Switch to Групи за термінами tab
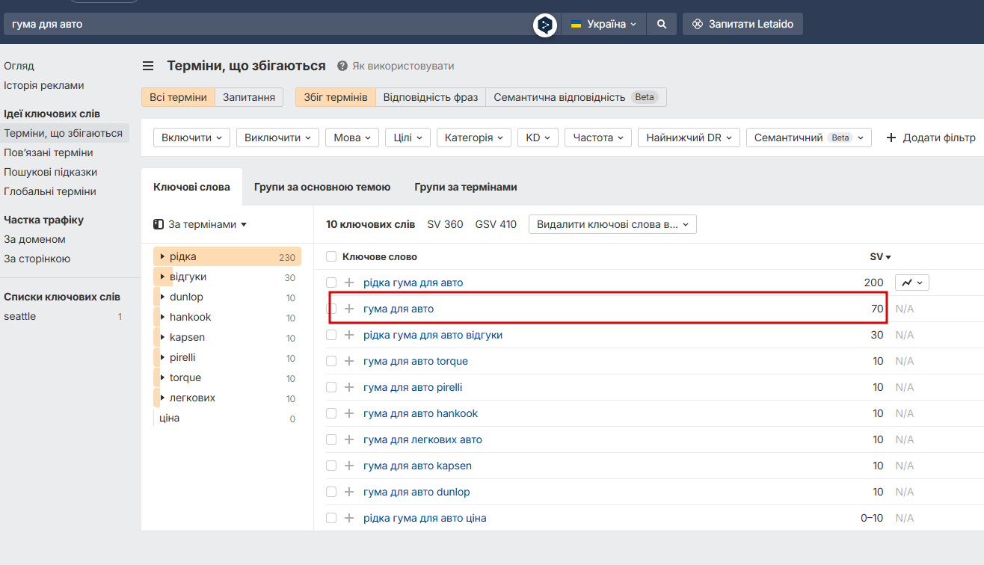Viewport: 984px width, 565px height. (466, 187)
